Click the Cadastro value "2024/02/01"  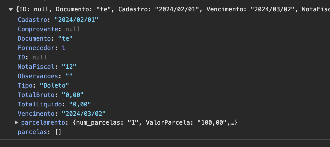(77, 20)
